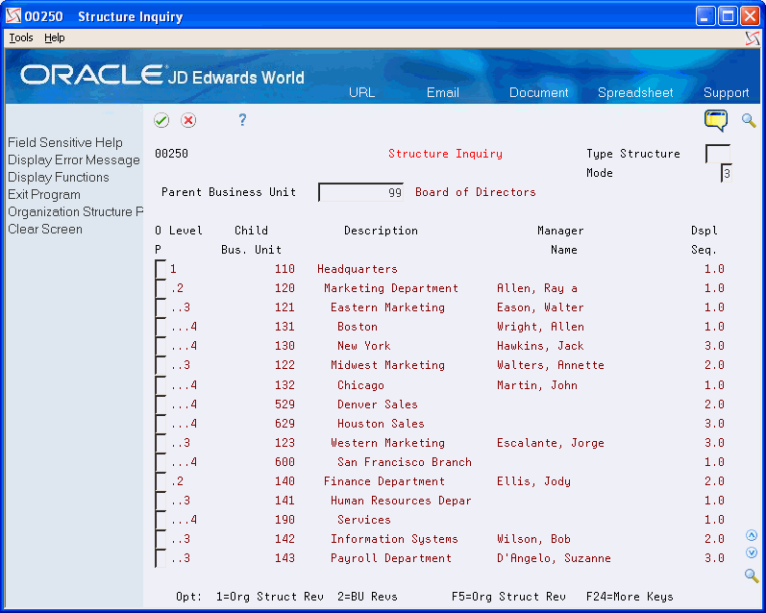The image size is (766, 613).
Task: Open the Email link in banner
Action: pyautogui.click(x=443, y=92)
